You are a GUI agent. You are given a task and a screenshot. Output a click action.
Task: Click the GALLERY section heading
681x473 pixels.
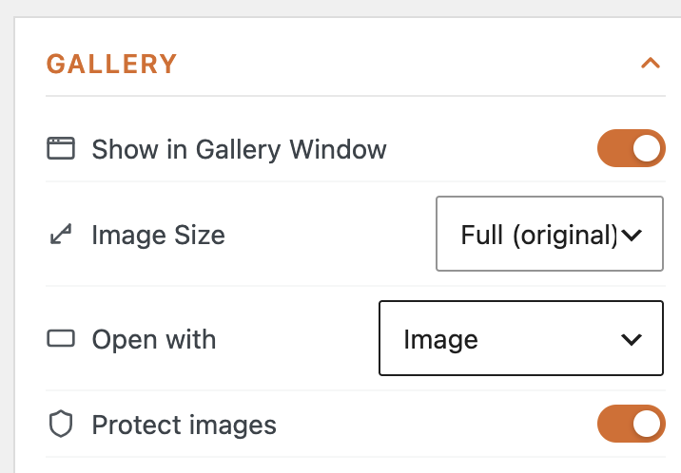pos(111,65)
